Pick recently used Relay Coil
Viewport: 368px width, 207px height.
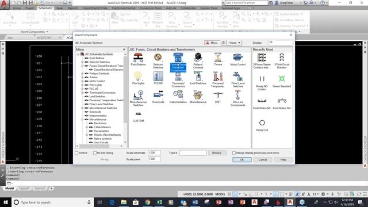pos(262,122)
